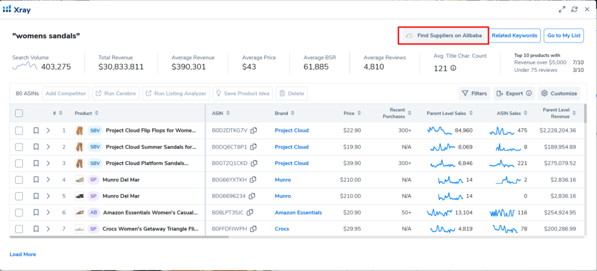Bookmark the Crocs Women's Getaway row

(36, 229)
